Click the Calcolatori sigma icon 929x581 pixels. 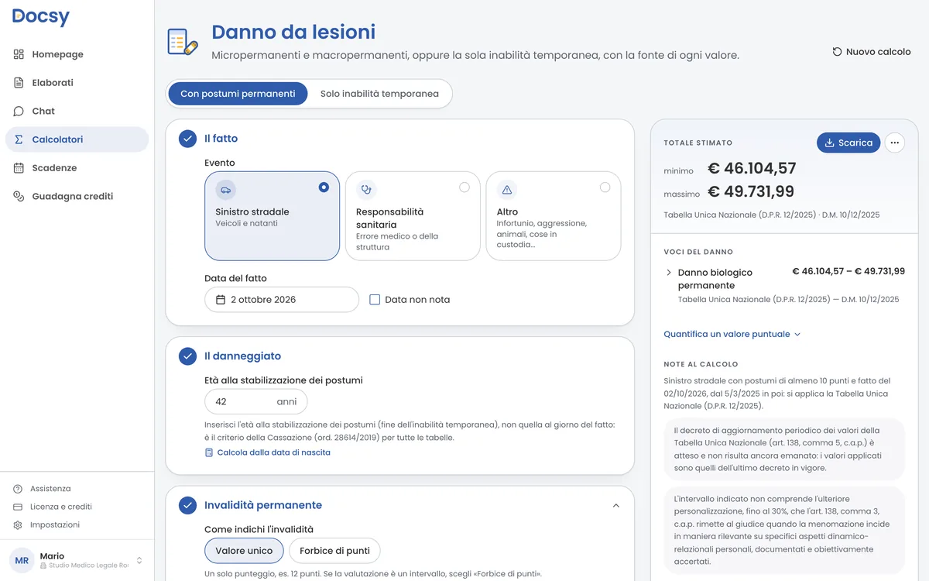coord(19,139)
